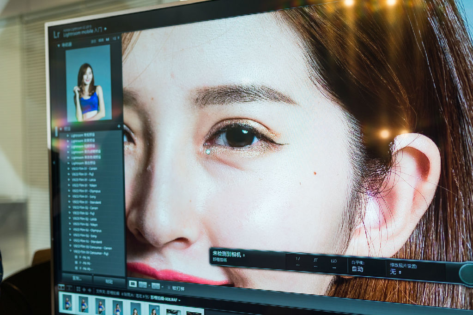This screenshot has height=315, width=473.
Task: Click the Navigator preview thumbnail of the model
Action: coord(88,83)
